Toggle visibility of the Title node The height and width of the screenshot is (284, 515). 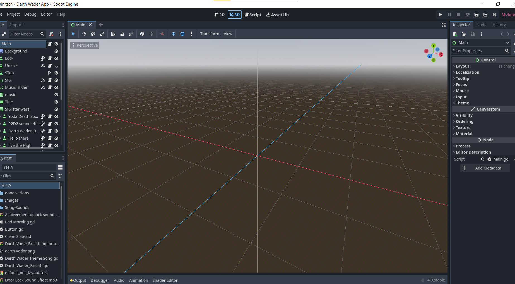click(x=56, y=102)
